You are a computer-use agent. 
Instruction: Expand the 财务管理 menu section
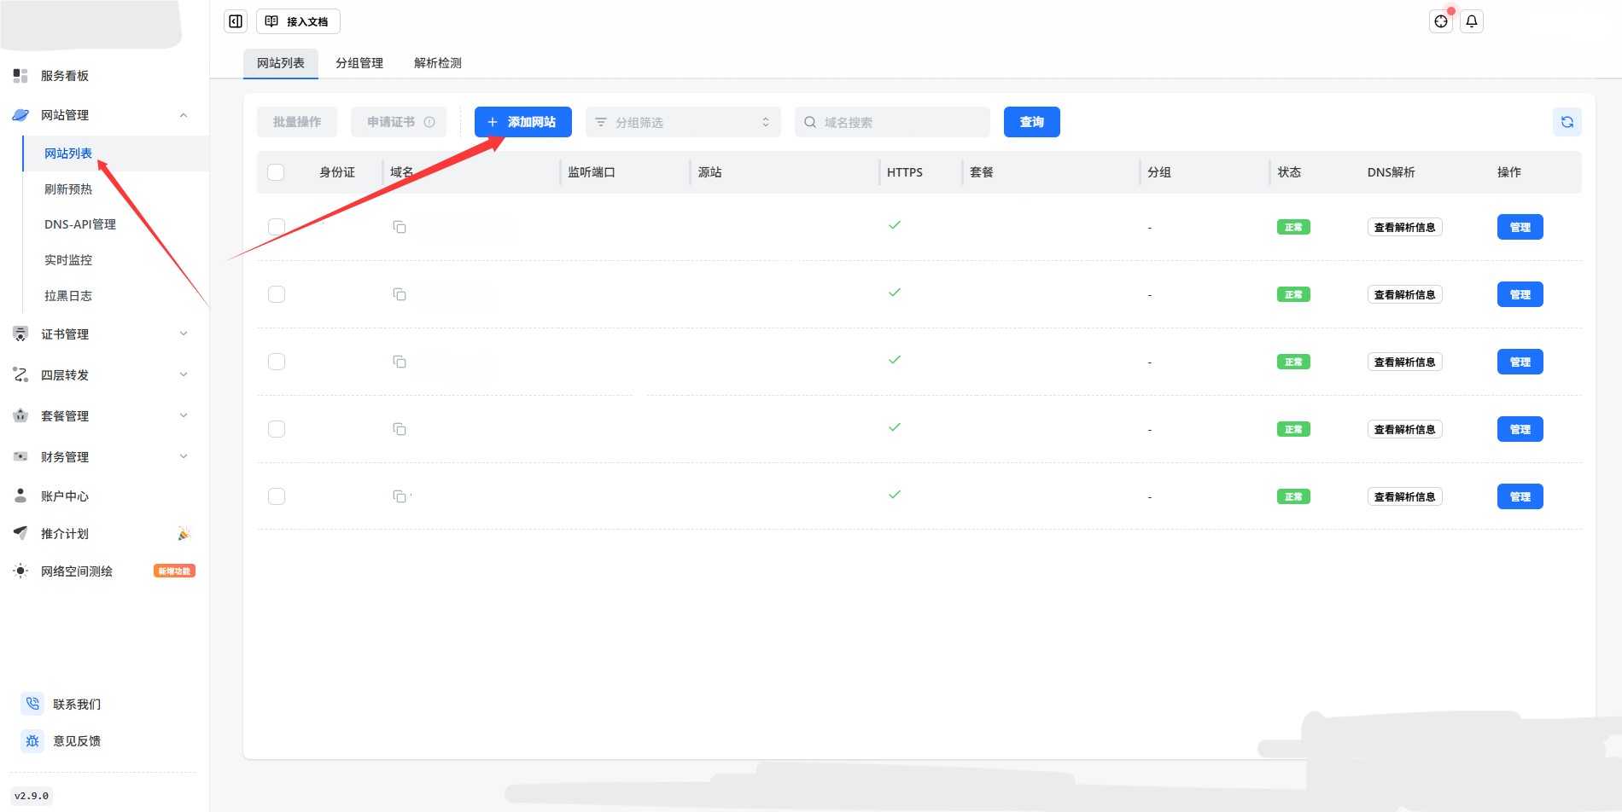point(101,457)
